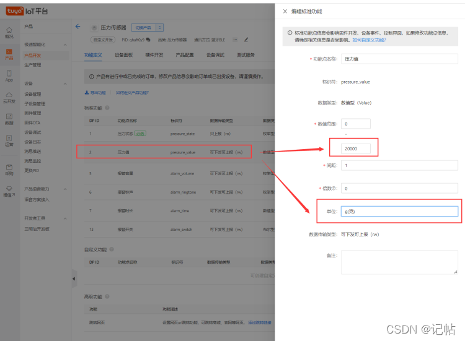Switch to 产品配置 tab
The image size is (465, 341).
pos(185,55)
